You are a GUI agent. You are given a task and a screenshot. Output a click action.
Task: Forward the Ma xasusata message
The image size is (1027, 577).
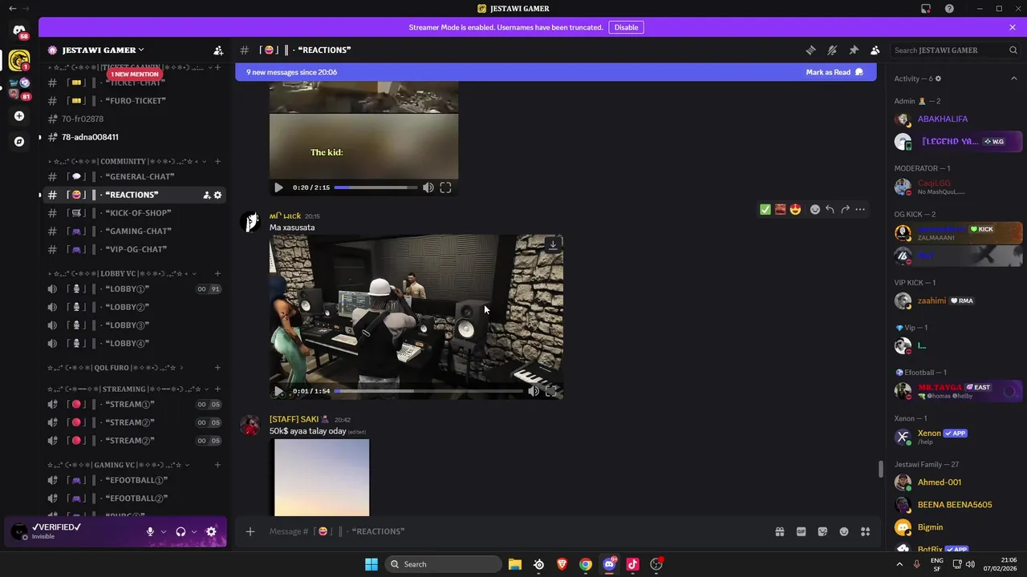[x=845, y=209]
